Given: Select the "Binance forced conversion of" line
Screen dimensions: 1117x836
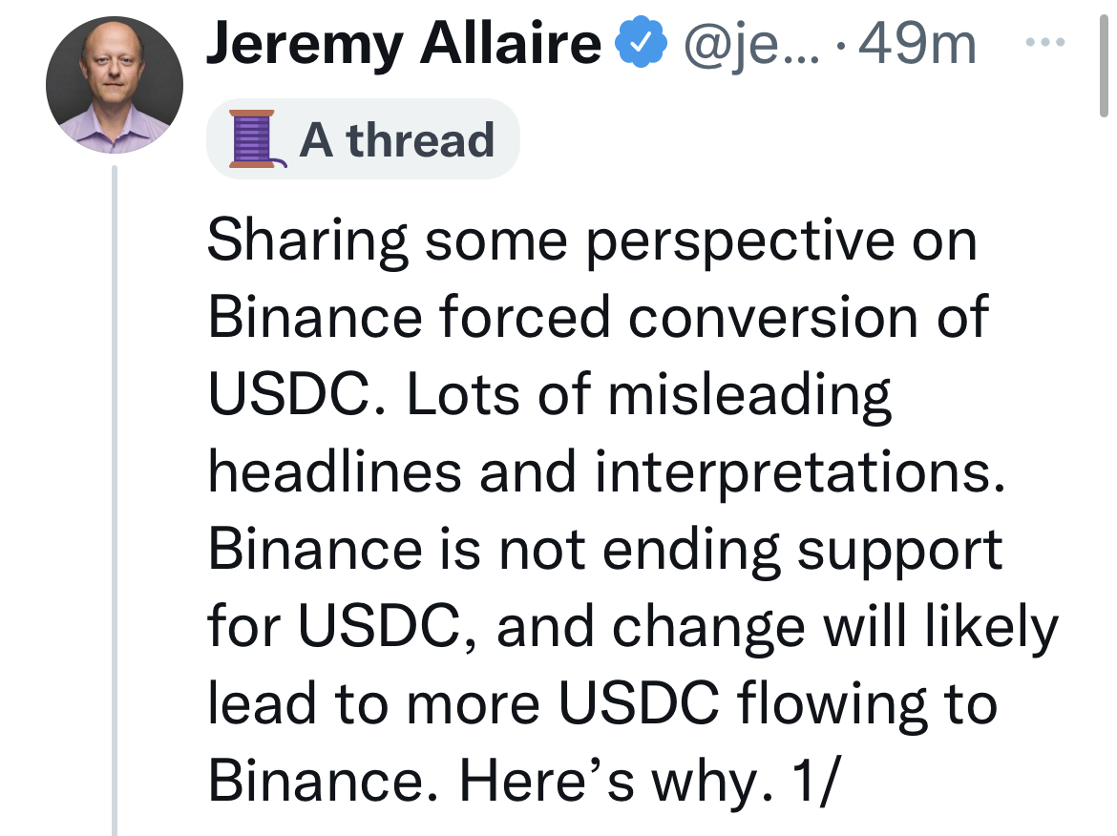Looking at the screenshot, I should coord(598,317).
